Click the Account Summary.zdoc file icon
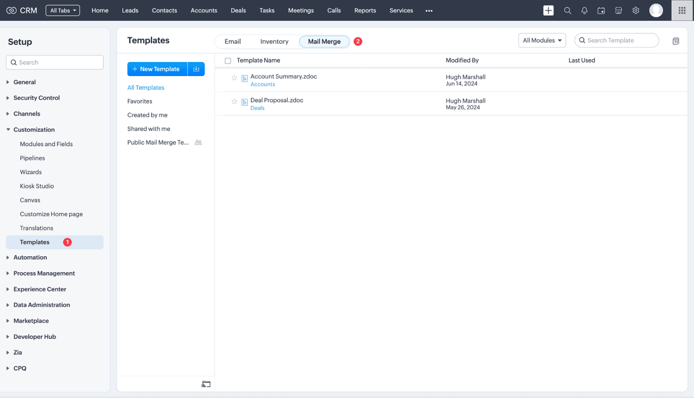Image resolution: width=694 pixels, height=398 pixels. point(245,78)
